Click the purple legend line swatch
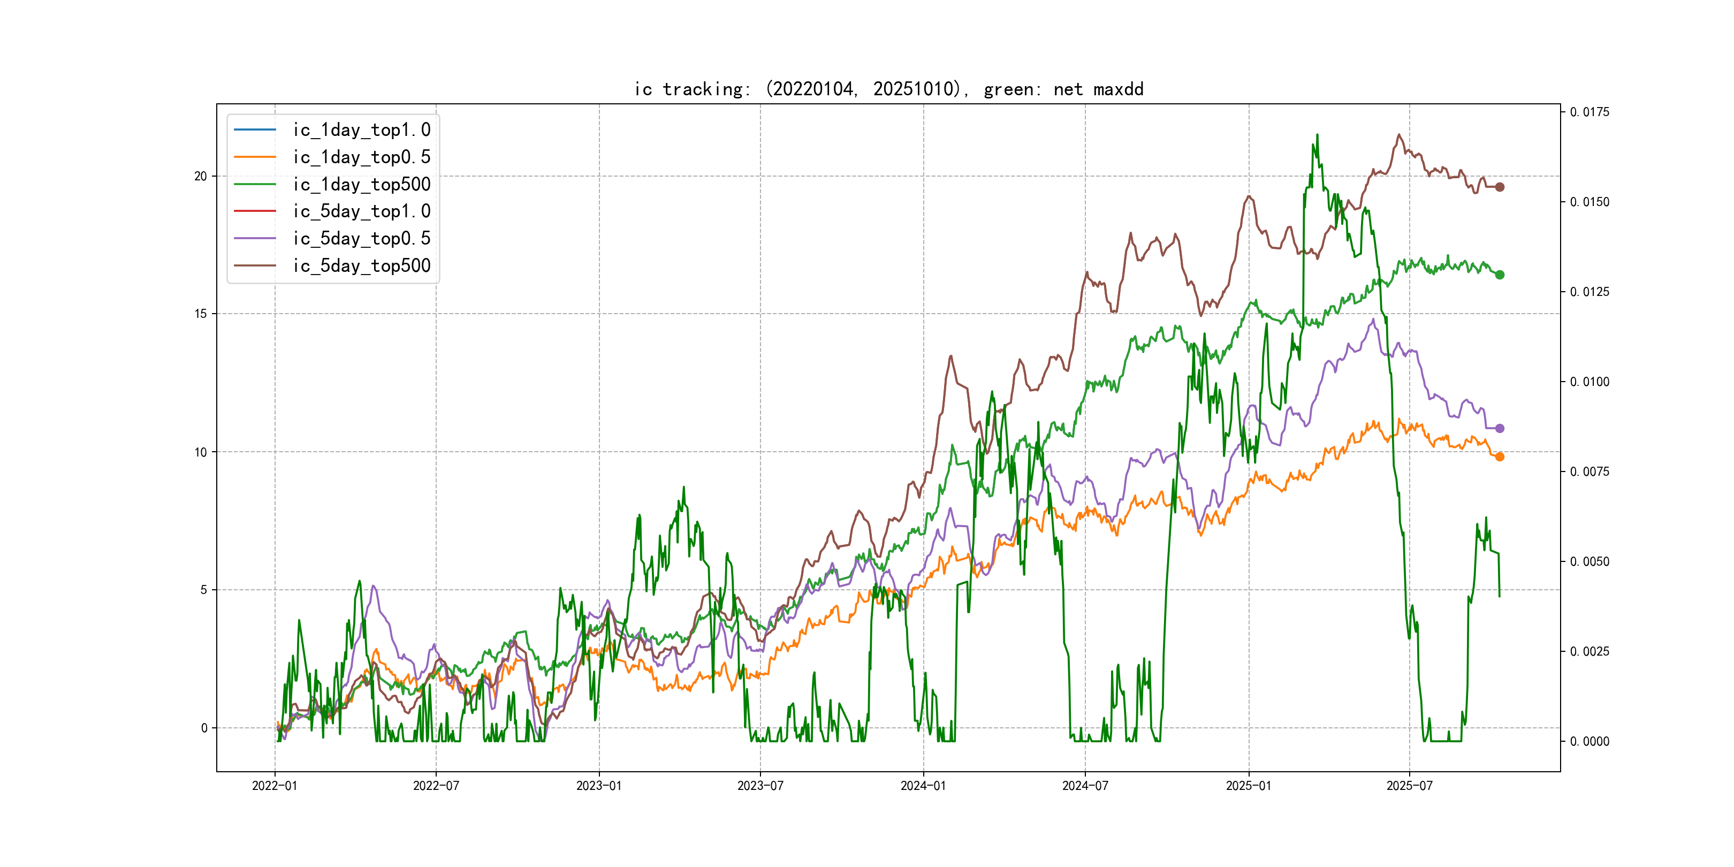The image size is (1734, 867). click(254, 238)
